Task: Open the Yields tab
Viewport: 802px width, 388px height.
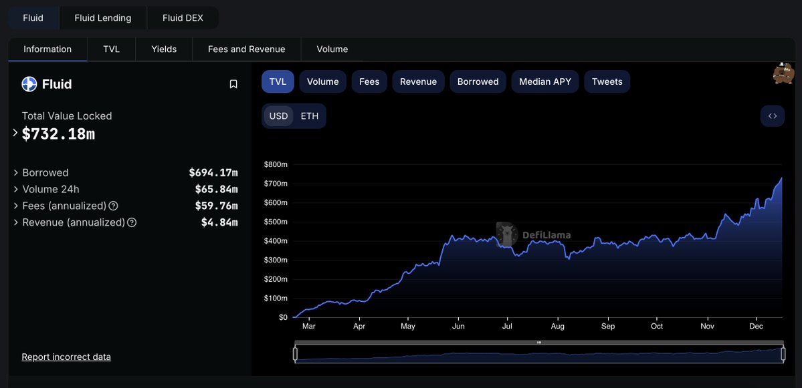Action: (x=164, y=49)
